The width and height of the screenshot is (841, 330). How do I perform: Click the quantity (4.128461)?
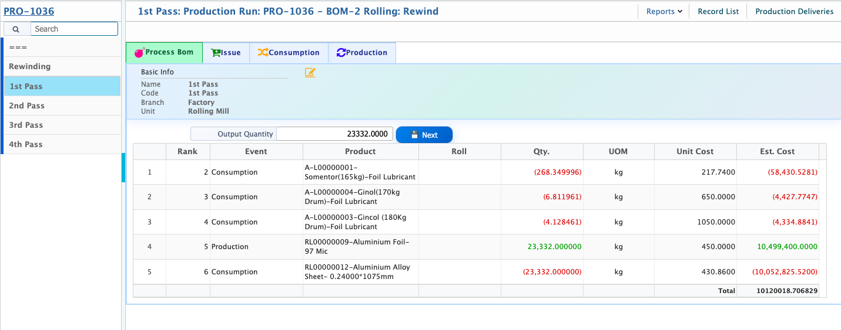click(x=562, y=222)
